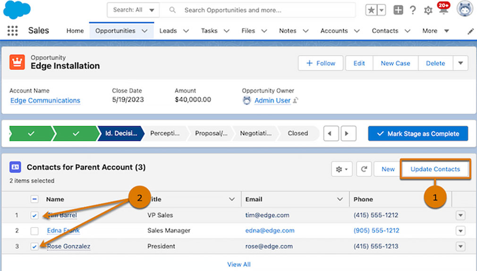The height and width of the screenshot is (271, 477).
Task: Refresh the Contacts related list
Action: pos(364,169)
